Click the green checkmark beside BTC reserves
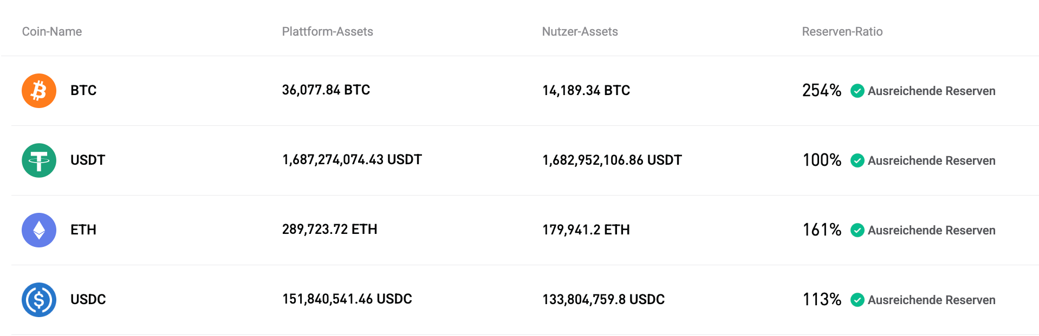1039x336 pixels. [x=858, y=91]
